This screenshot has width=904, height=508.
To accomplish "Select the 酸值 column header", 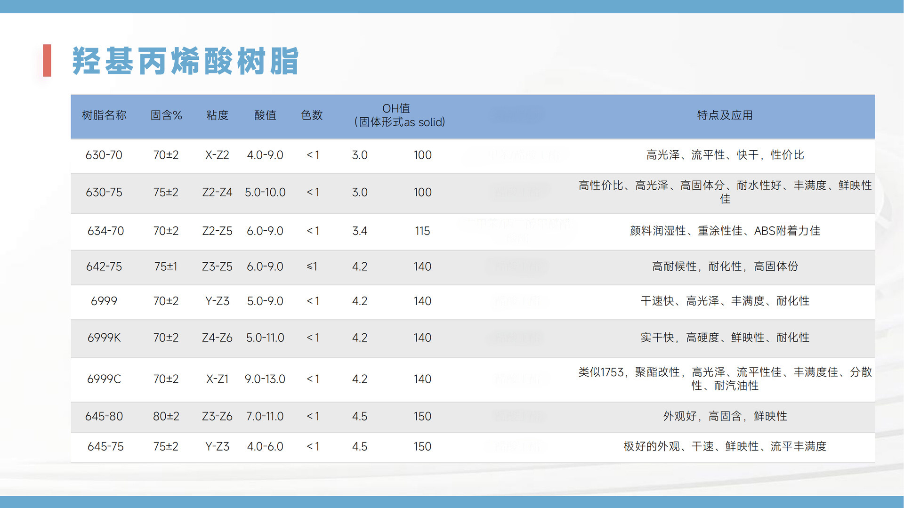I will 265,115.
